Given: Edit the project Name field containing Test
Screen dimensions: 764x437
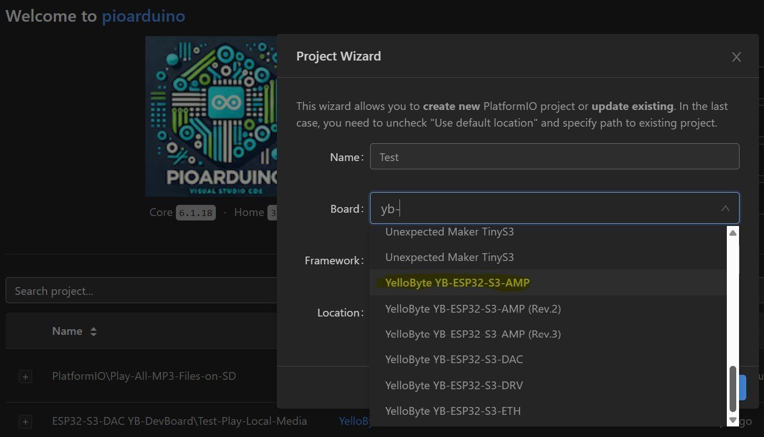Looking at the screenshot, I should tap(554, 157).
